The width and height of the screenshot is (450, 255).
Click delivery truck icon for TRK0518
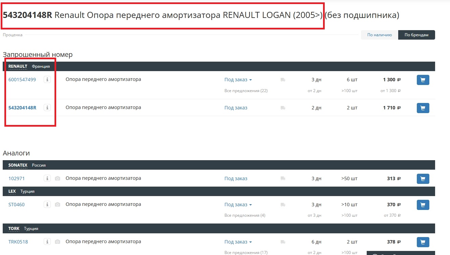coord(283,242)
